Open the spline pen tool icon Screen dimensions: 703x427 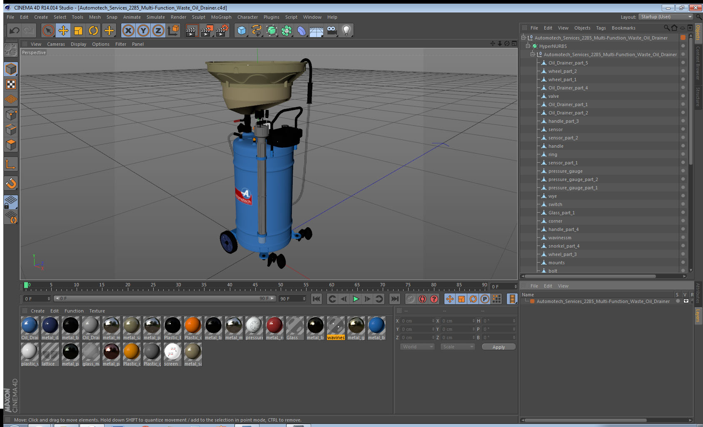click(257, 30)
